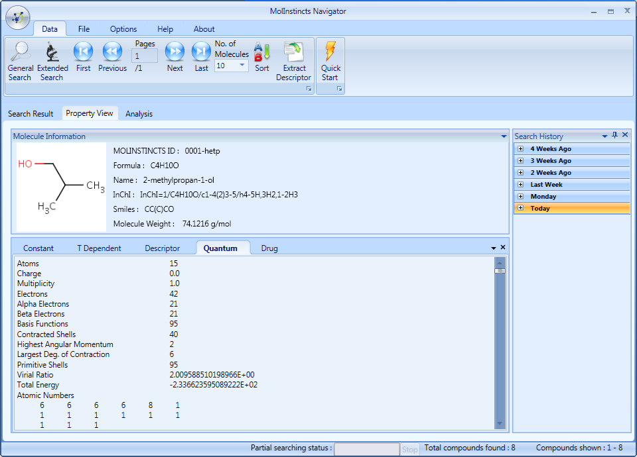Open Quick Start group dialog launcher
The image size is (637, 457).
339,89
